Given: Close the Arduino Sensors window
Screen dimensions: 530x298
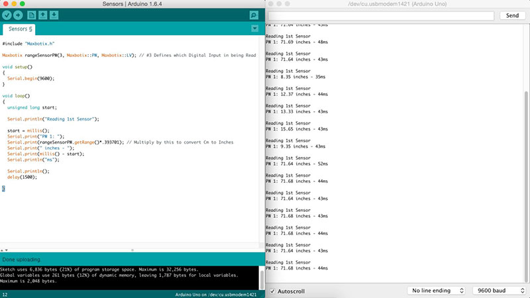Looking at the screenshot, I should point(7,4).
